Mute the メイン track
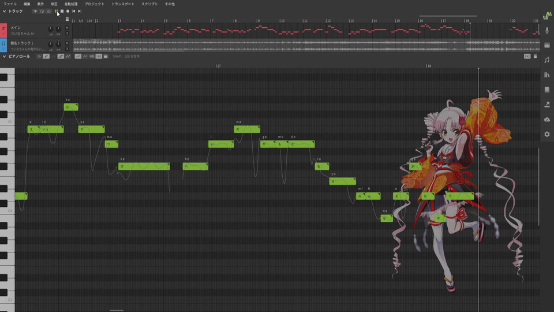 coord(67,28)
